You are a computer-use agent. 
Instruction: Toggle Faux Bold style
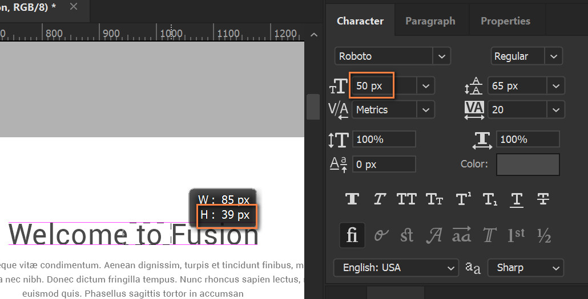pyautogui.click(x=352, y=199)
